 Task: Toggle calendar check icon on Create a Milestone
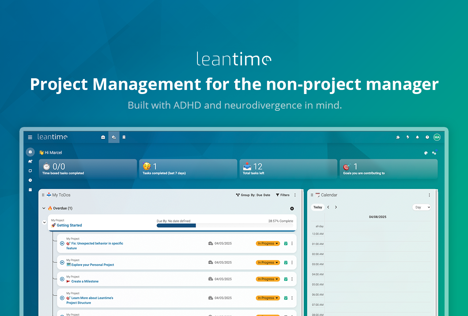(x=286, y=279)
